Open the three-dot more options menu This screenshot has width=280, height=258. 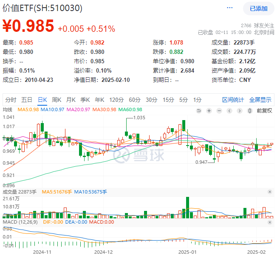click(229, 8)
